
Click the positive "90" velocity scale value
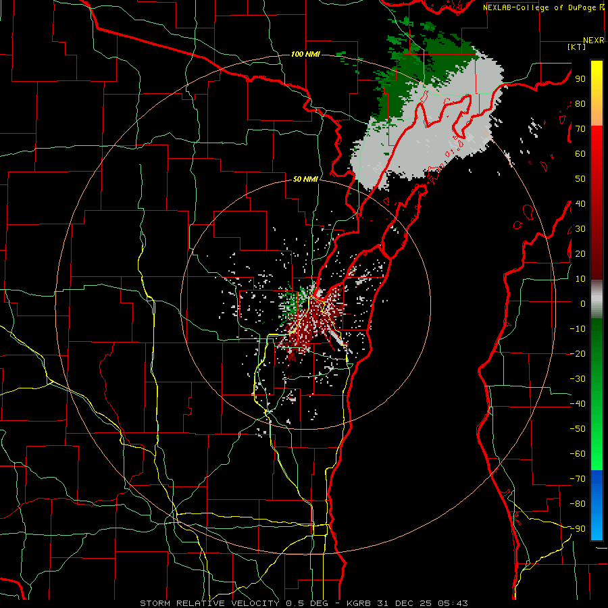point(580,79)
